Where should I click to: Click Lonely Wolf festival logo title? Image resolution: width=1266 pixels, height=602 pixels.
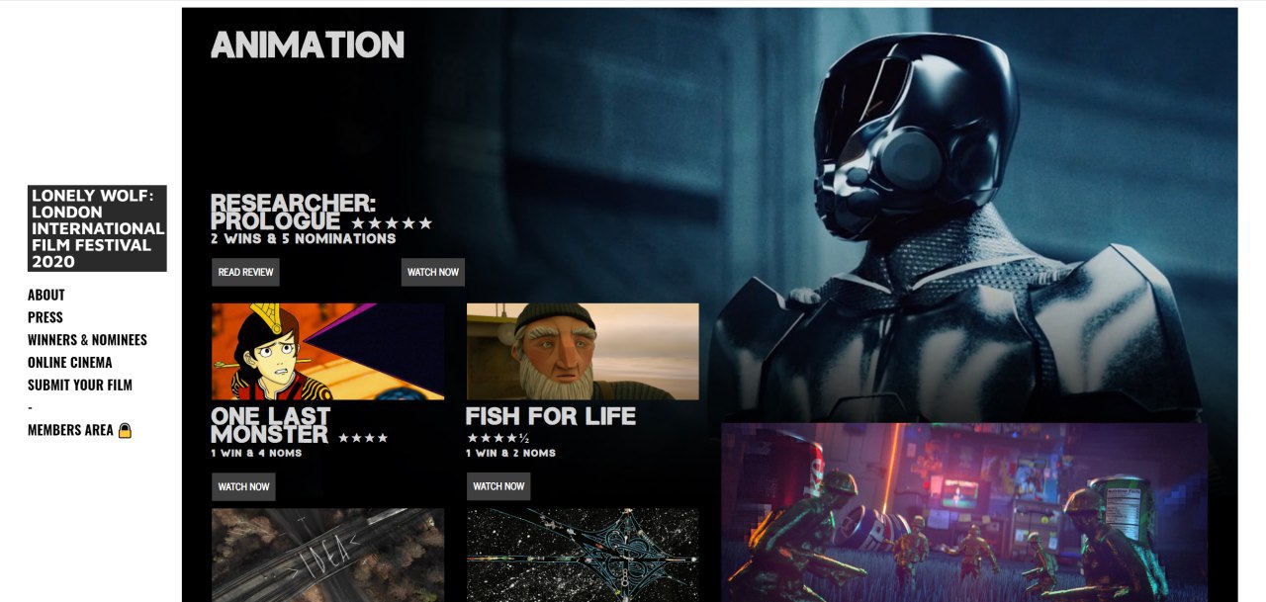coord(97,228)
